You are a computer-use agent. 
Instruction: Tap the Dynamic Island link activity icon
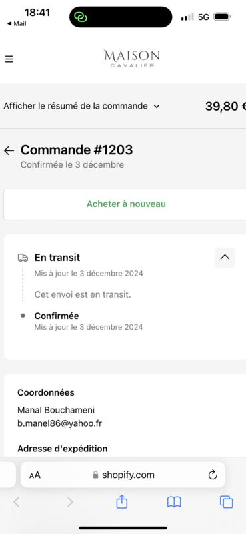(81, 17)
